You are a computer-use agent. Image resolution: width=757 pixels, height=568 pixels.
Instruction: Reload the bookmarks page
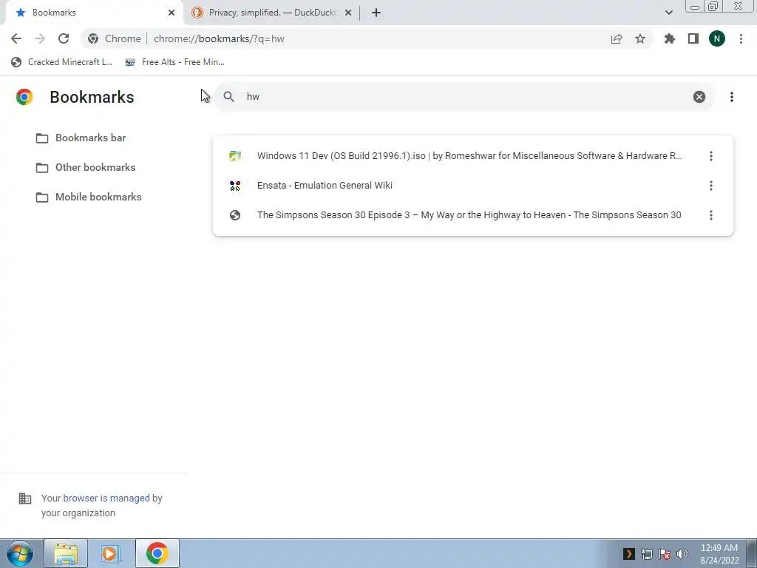(64, 38)
